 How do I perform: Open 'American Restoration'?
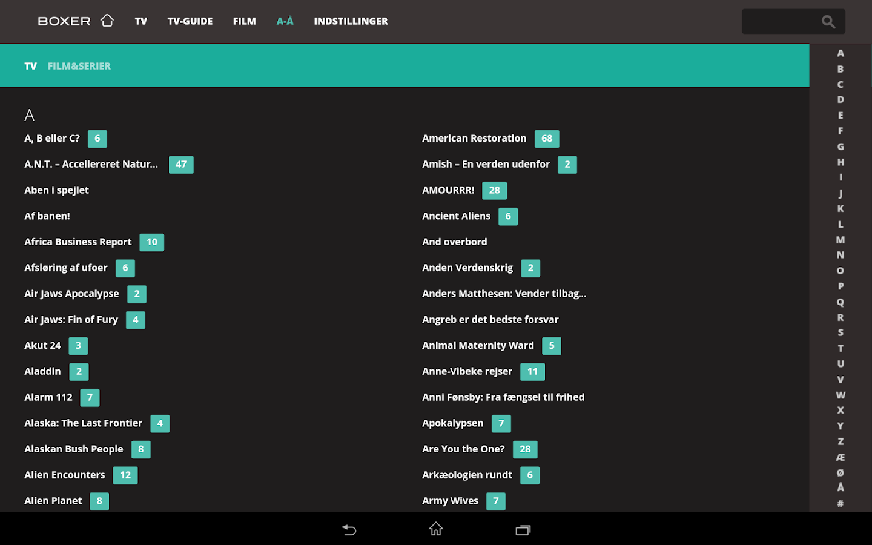[x=475, y=139]
